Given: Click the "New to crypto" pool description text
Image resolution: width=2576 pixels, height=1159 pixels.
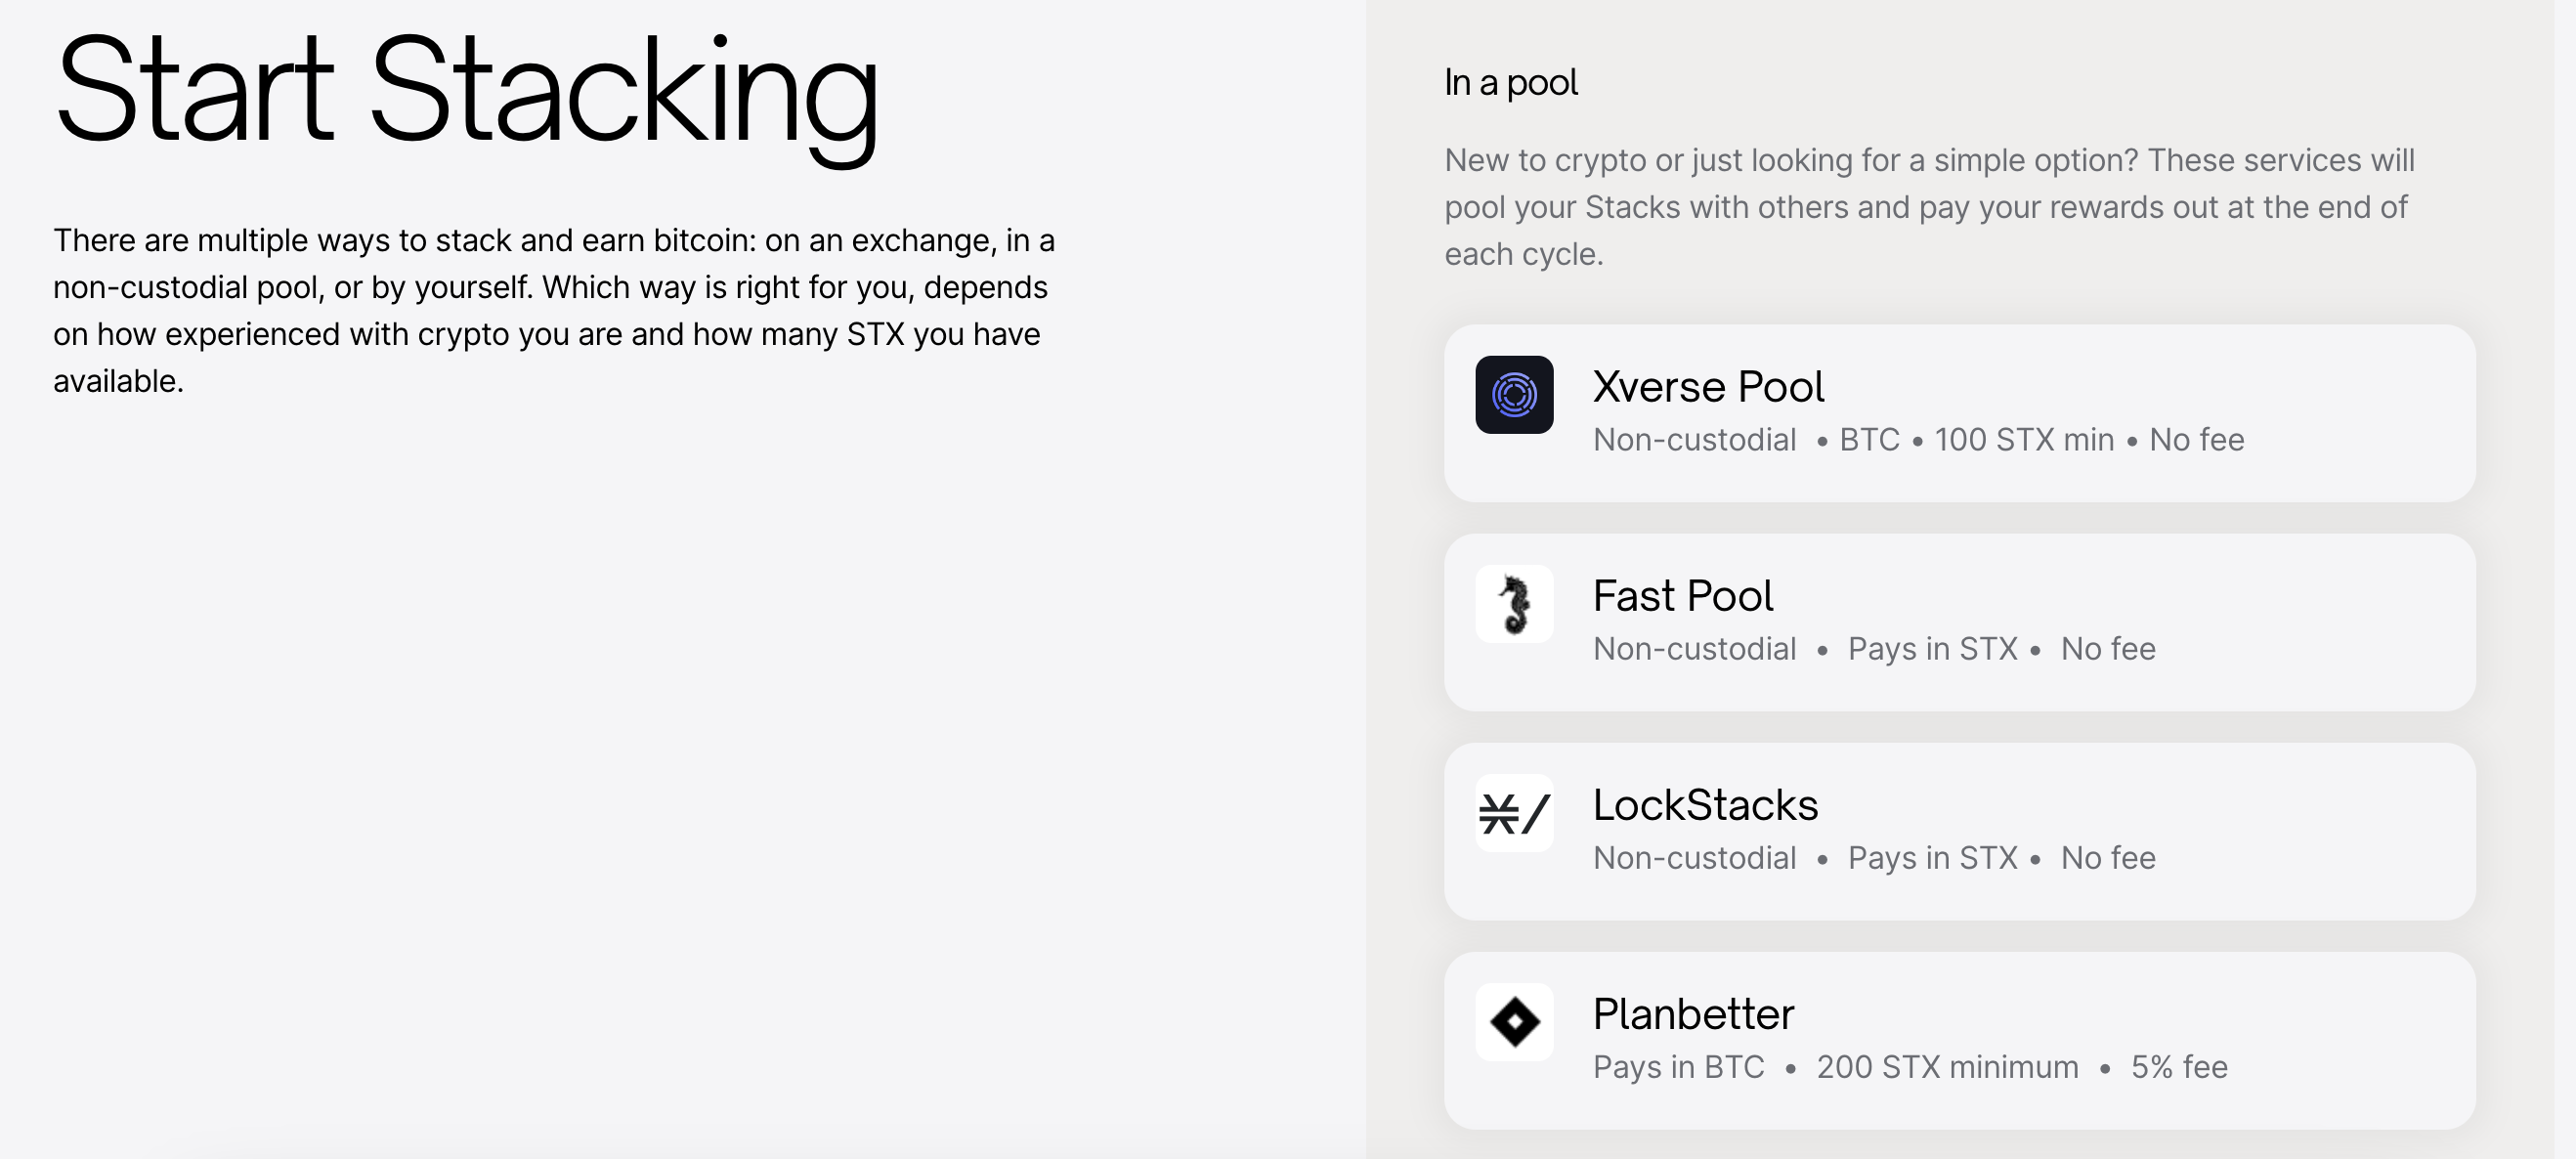Looking at the screenshot, I should (x=1929, y=207).
